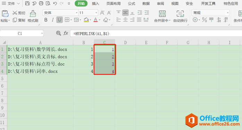Viewport: 242px width, 130px height.
Task: Open the Formulas tab
Action: [x=132, y=3]
